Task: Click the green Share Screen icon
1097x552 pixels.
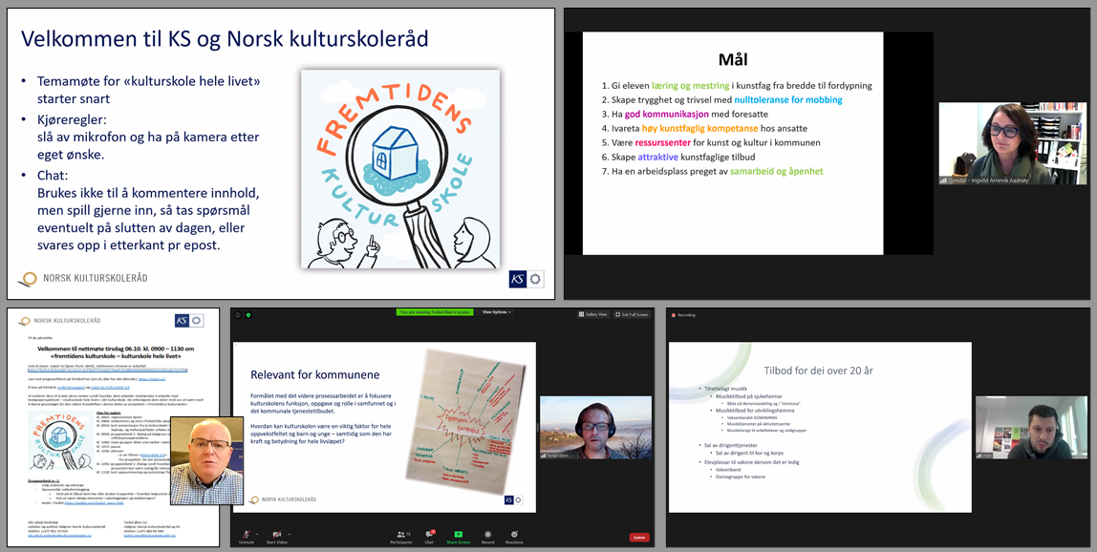Action: coord(459,534)
